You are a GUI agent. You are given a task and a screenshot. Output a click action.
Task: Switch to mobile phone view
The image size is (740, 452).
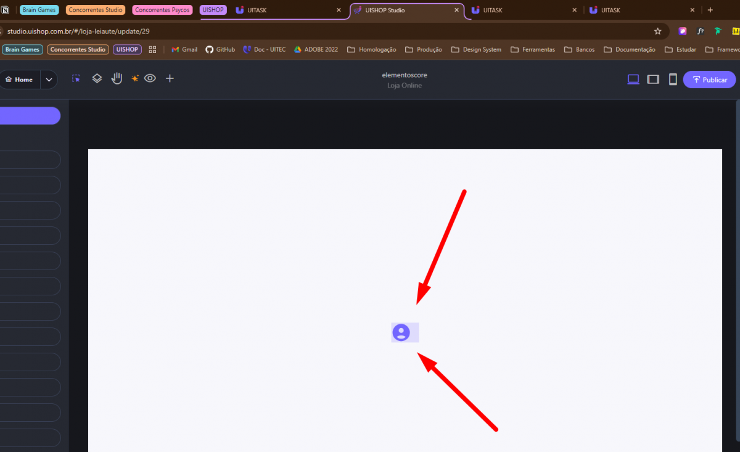coord(673,80)
